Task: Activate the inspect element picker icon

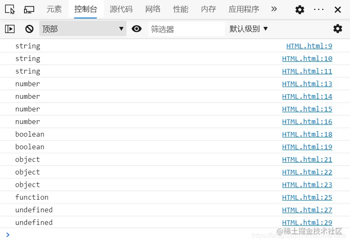Action: coord(10,9)
